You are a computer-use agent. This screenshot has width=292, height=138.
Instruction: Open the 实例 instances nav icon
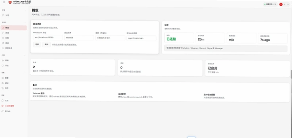point(3,38)
